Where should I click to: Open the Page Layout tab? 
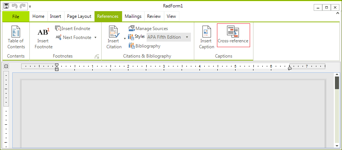pos(79,16)
